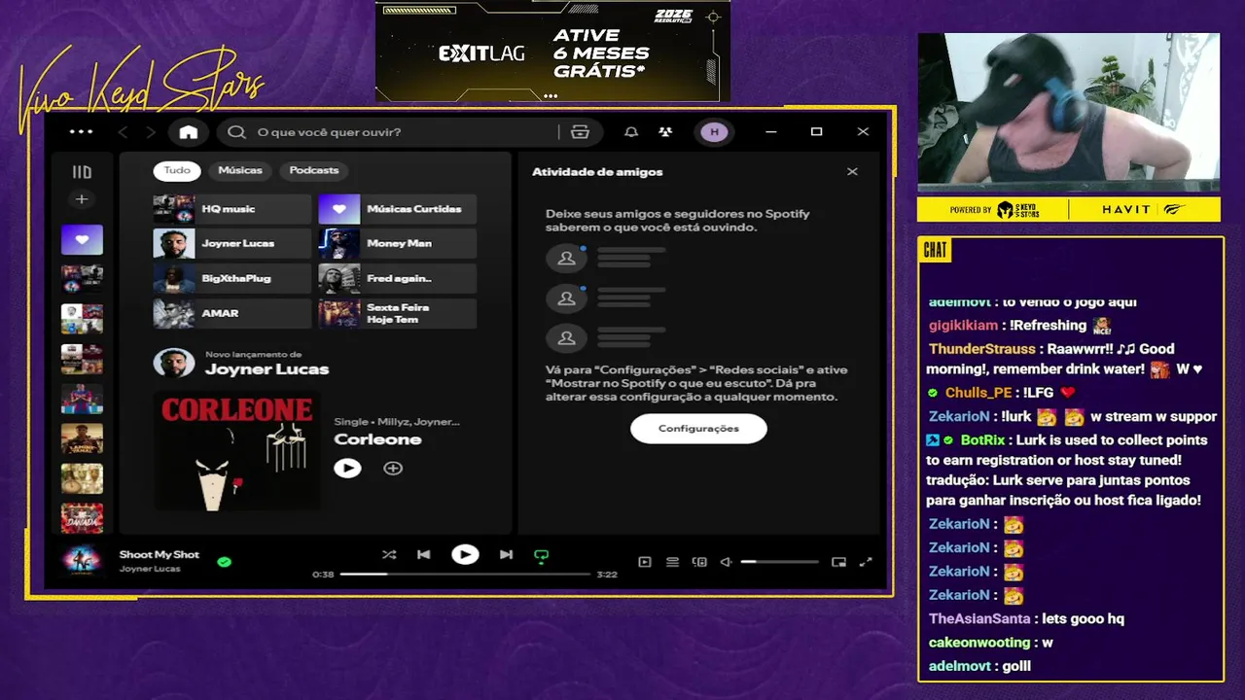Open Sexta Feira Hoje Tem tile
Image resolution: width=1245 pixels, height=700 pixels.
coord(397,314)
